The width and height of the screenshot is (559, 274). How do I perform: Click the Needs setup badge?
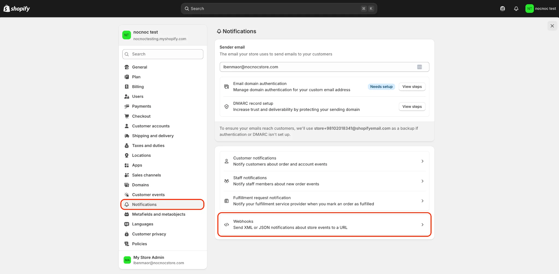coord(381,87)
